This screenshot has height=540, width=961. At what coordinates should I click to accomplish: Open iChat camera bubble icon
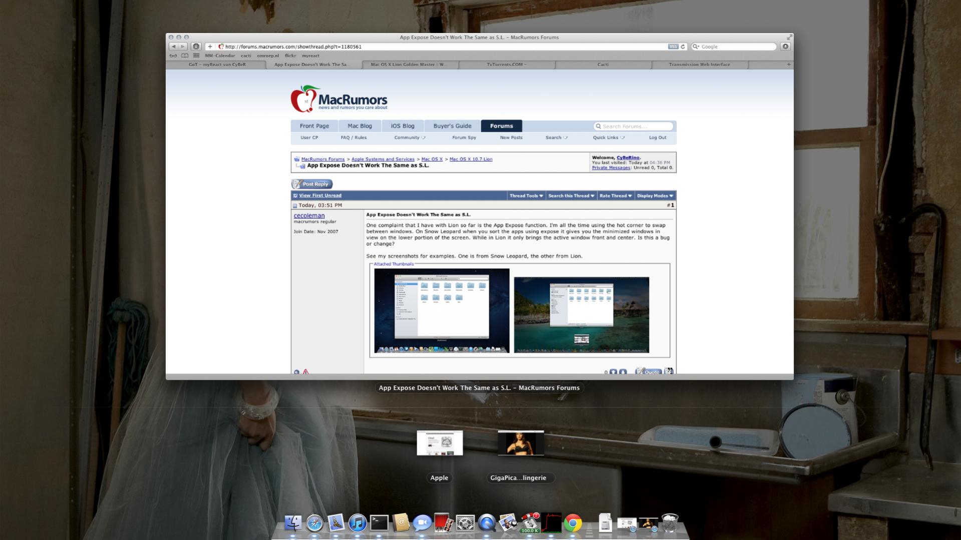tap(422, 523)
